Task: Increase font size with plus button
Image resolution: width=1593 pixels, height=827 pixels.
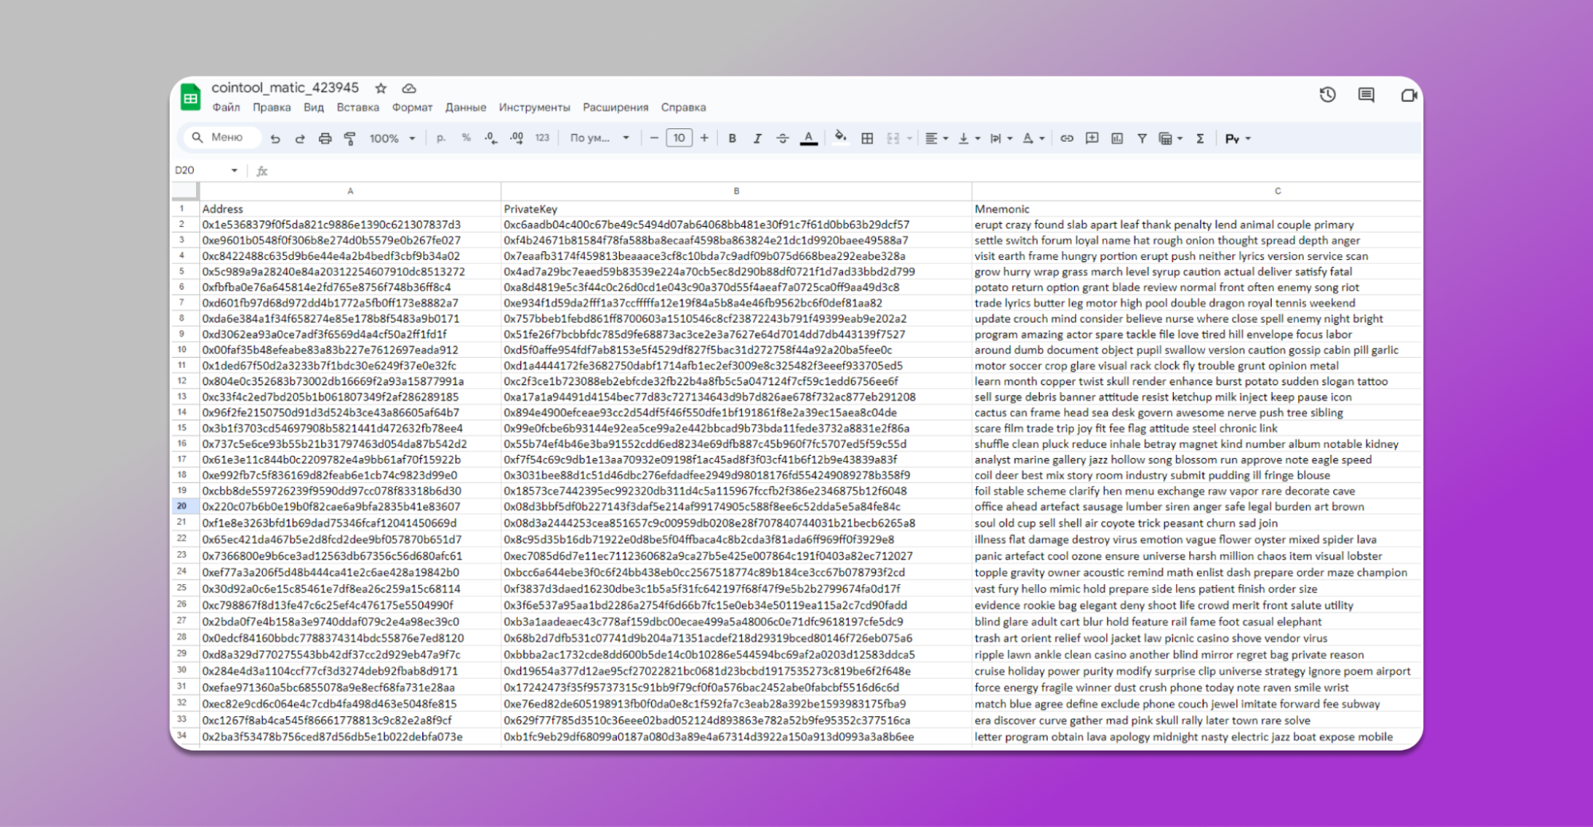Action: [704, 138]
